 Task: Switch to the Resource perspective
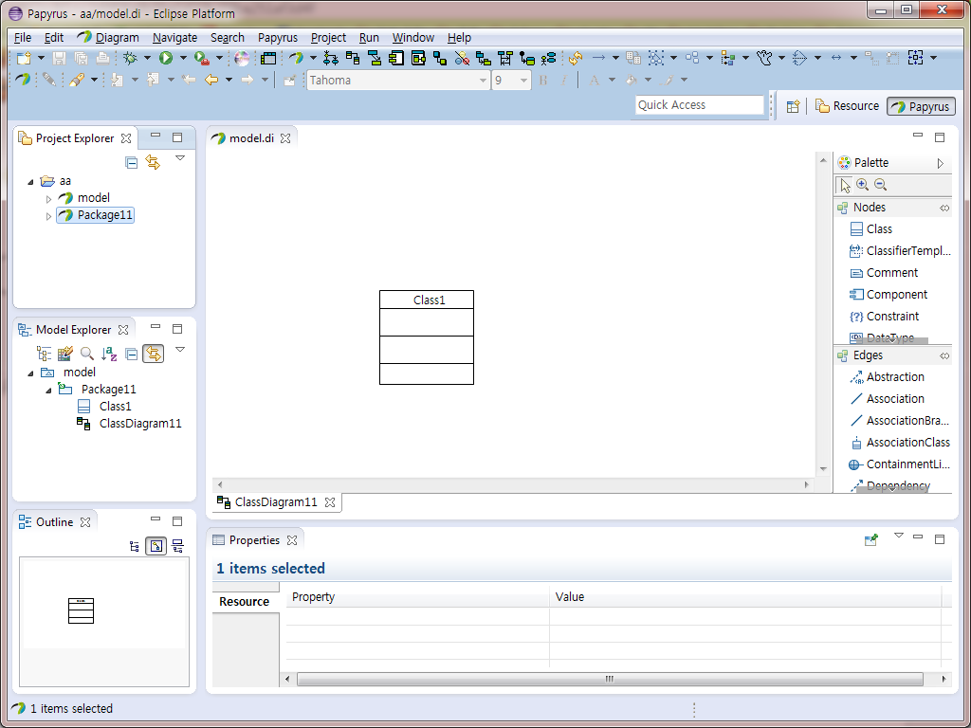[847, 106]
